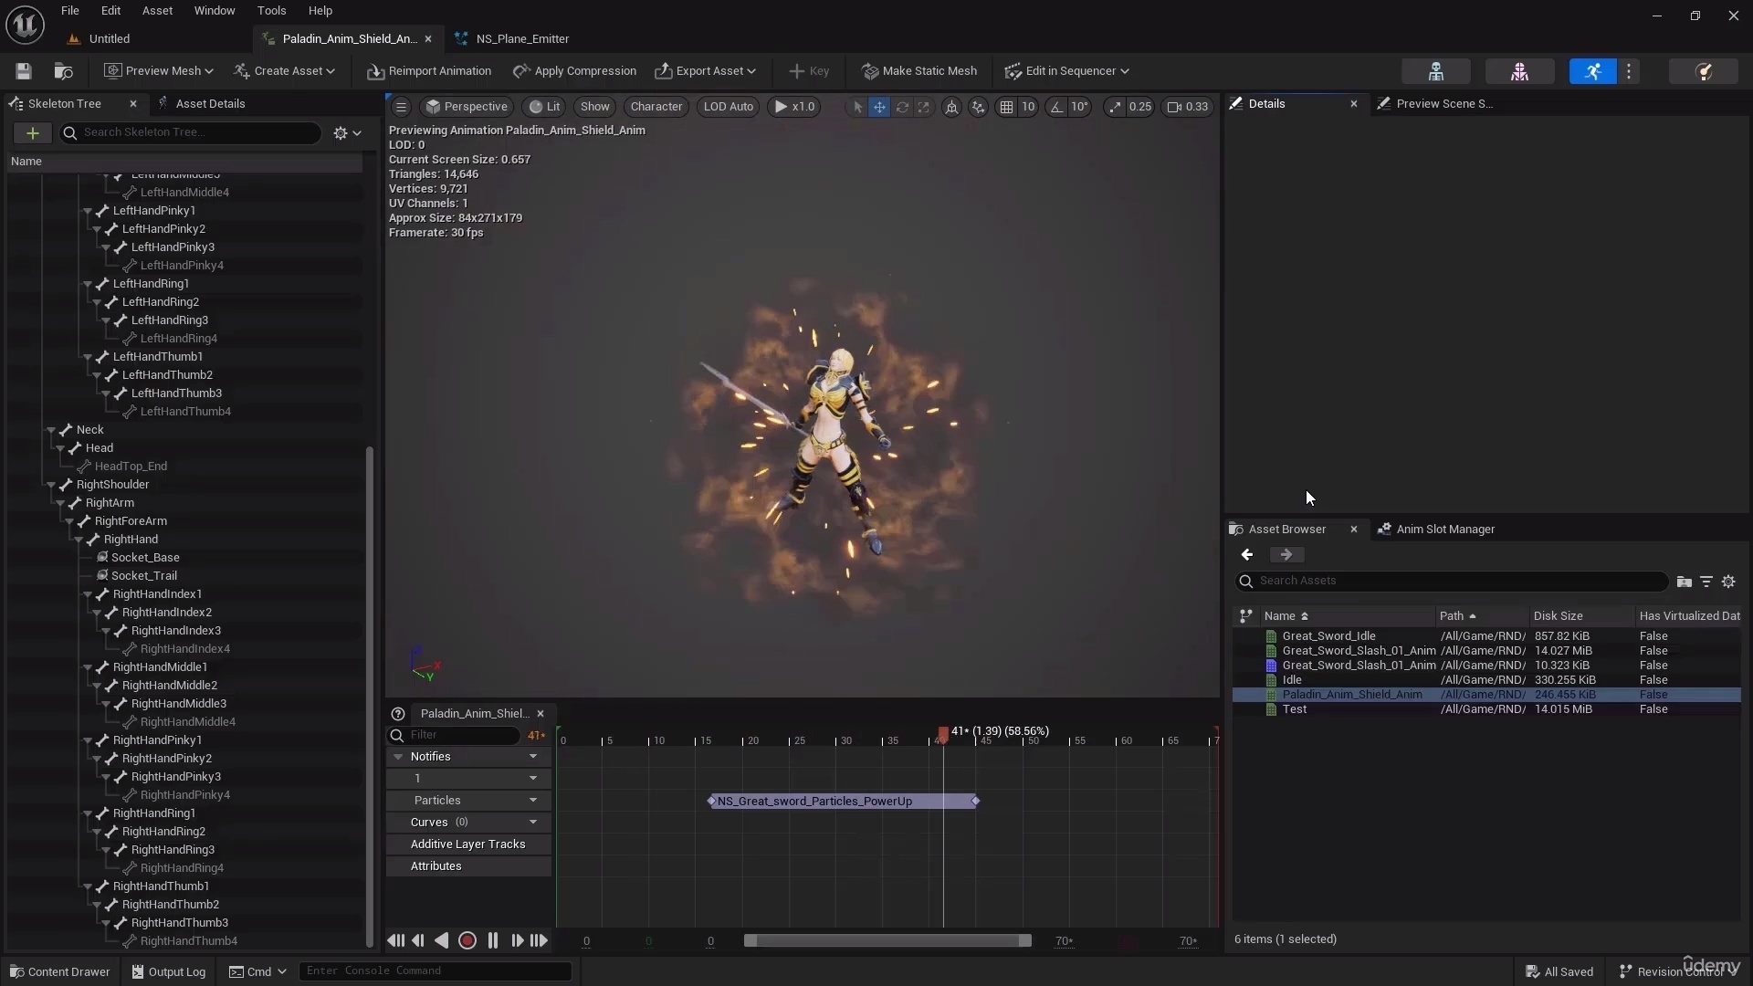Select the Move tool in the viewport toolbar
This screenshot has width=1753, height=986.
click(x=879, y=107)
